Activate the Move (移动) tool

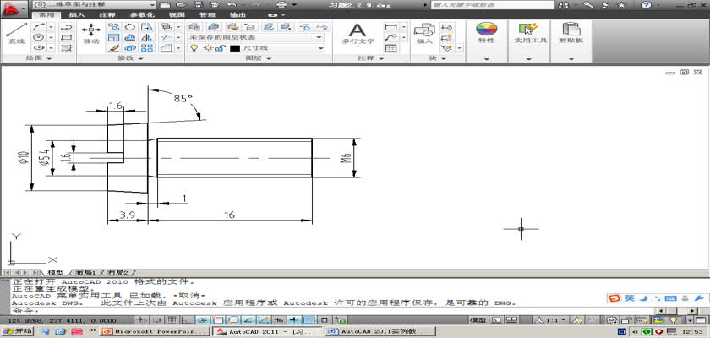[x=91, y=34]
